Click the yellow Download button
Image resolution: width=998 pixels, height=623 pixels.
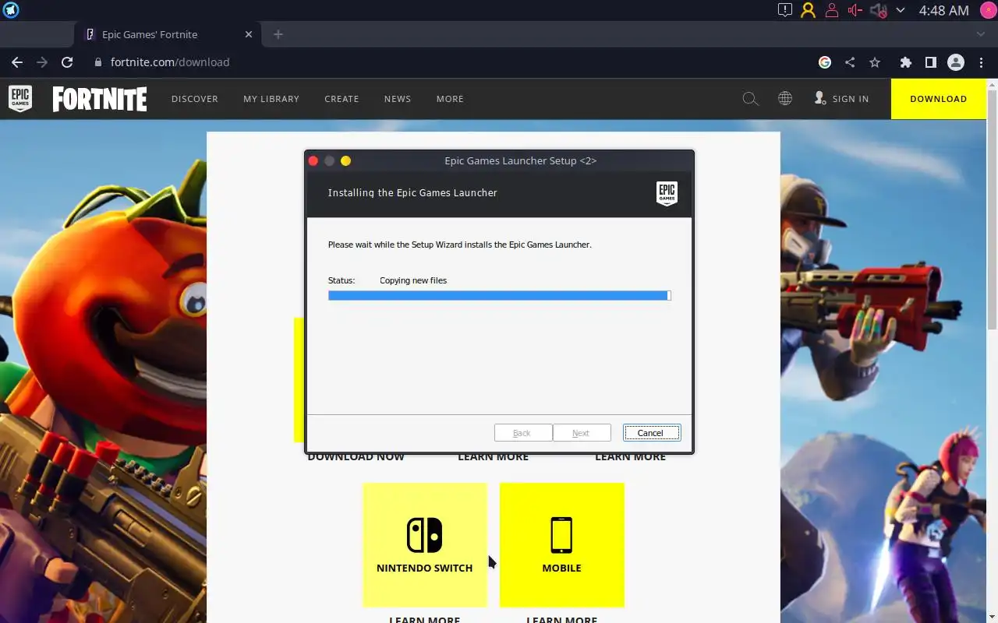point(939,99)
